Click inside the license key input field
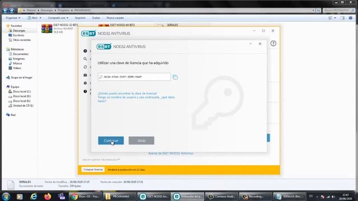The width and height of the screenshot is (358, 201). (134, 77)
